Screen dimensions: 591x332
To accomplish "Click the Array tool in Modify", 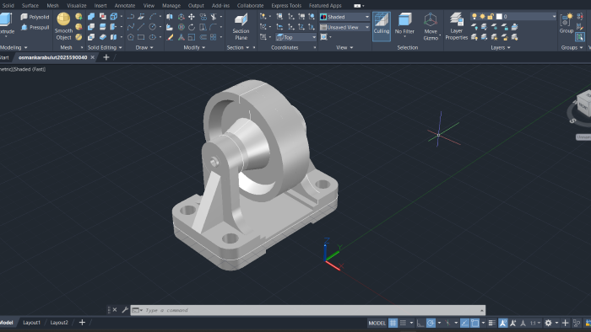I will 214,37.
